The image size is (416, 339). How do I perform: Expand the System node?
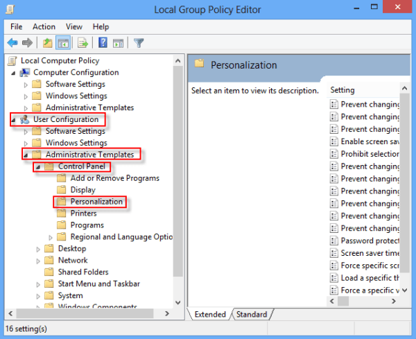(x=38, y=296)
